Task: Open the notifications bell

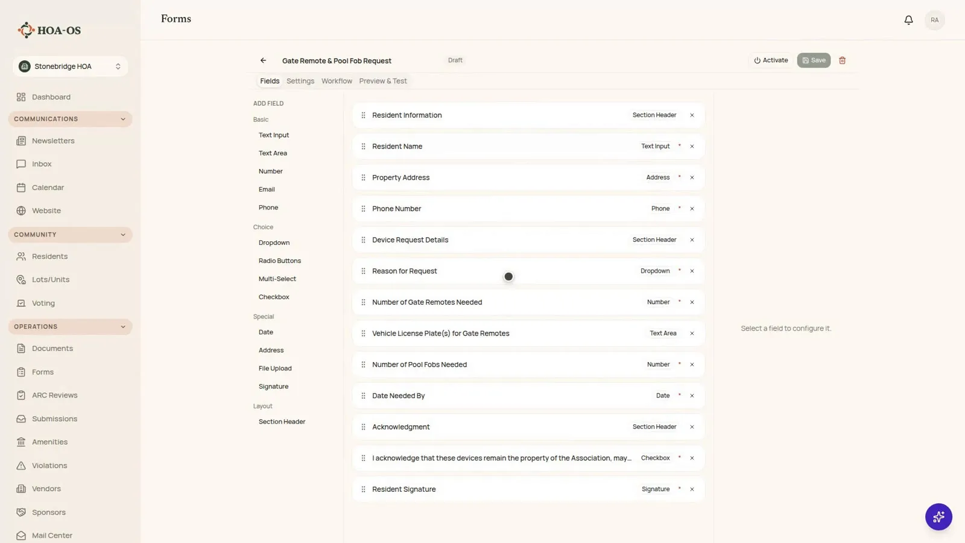Action: pos(908,20)
